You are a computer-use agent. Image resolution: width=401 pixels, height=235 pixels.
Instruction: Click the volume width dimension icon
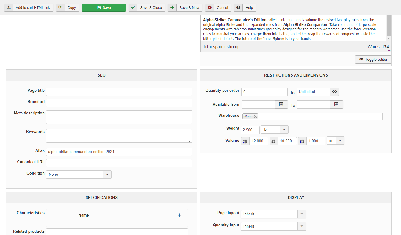tap(274, 141)
